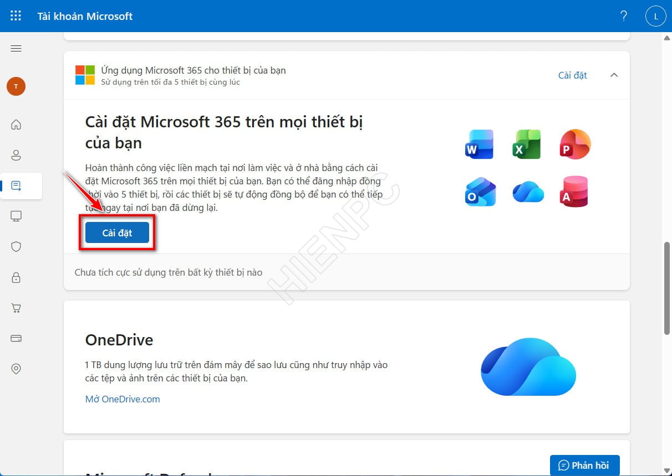This screenshot has width=672, height=476.
Task: Click 'Ứng dụng Microsoft 365 cho thiết bị' title
Action: tap(194, 70)
